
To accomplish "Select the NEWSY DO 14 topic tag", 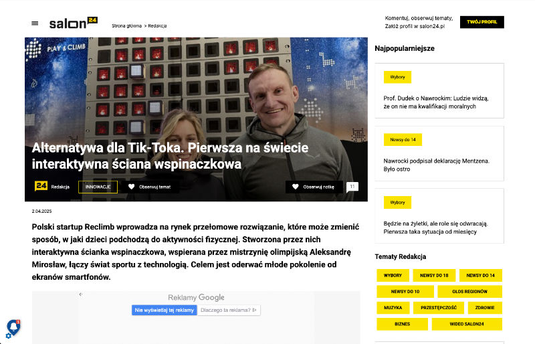I will (x=480, y=275).
